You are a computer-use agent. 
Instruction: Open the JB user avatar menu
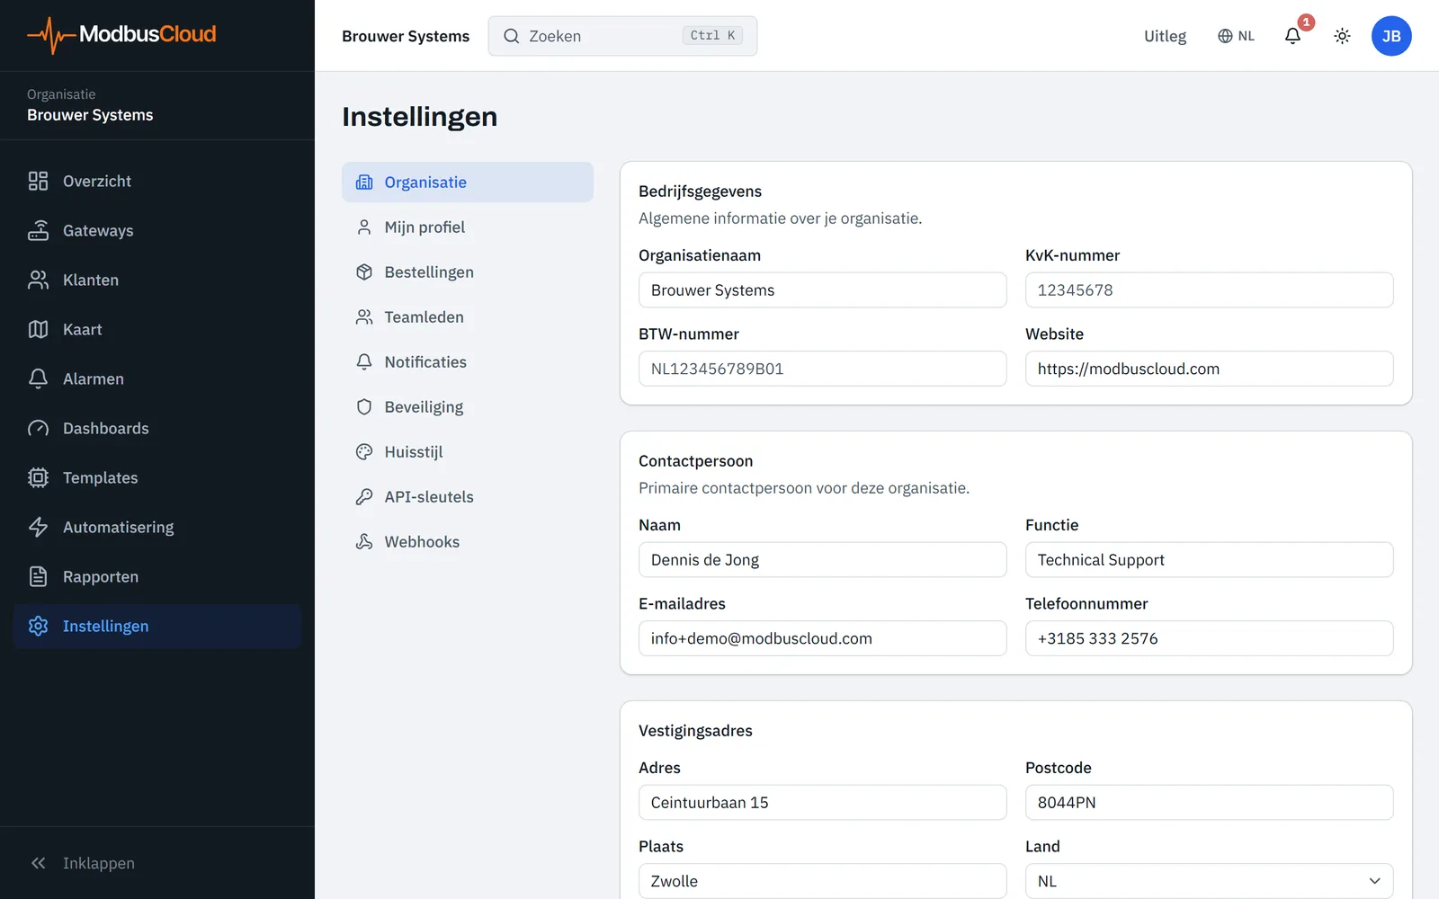(x=1391, y=36)
